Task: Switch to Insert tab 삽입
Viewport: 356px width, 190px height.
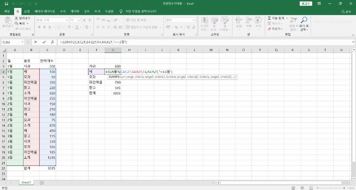Action: pos(27,11)
